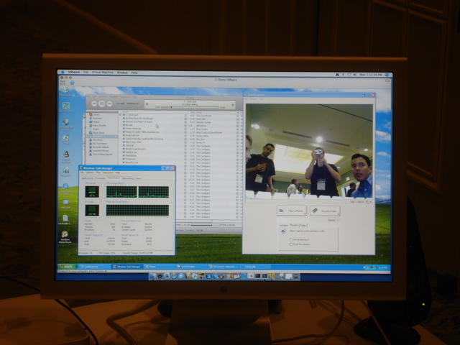Toggle checkbox for song Beautiful one
Viewport: 460px width, 345px height.
(x=124, y=162)
